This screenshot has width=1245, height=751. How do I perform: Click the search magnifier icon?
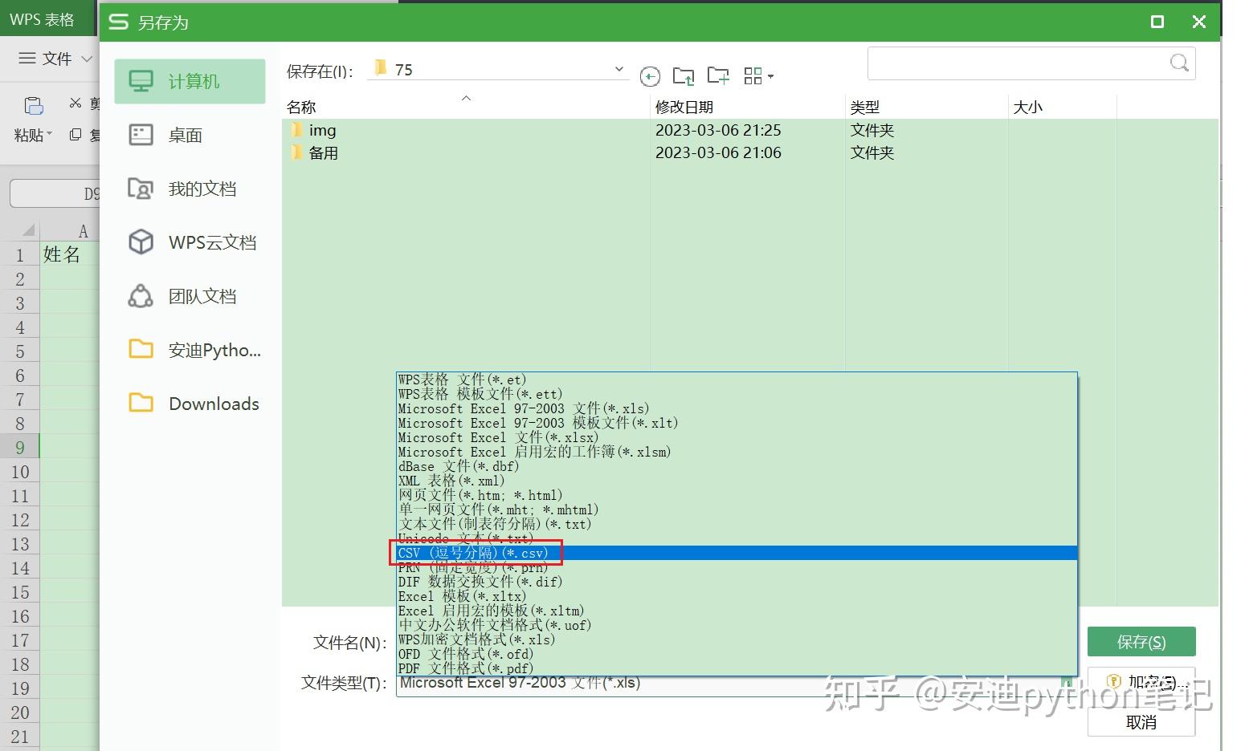pyautogui.click(x=1178, y=63)
